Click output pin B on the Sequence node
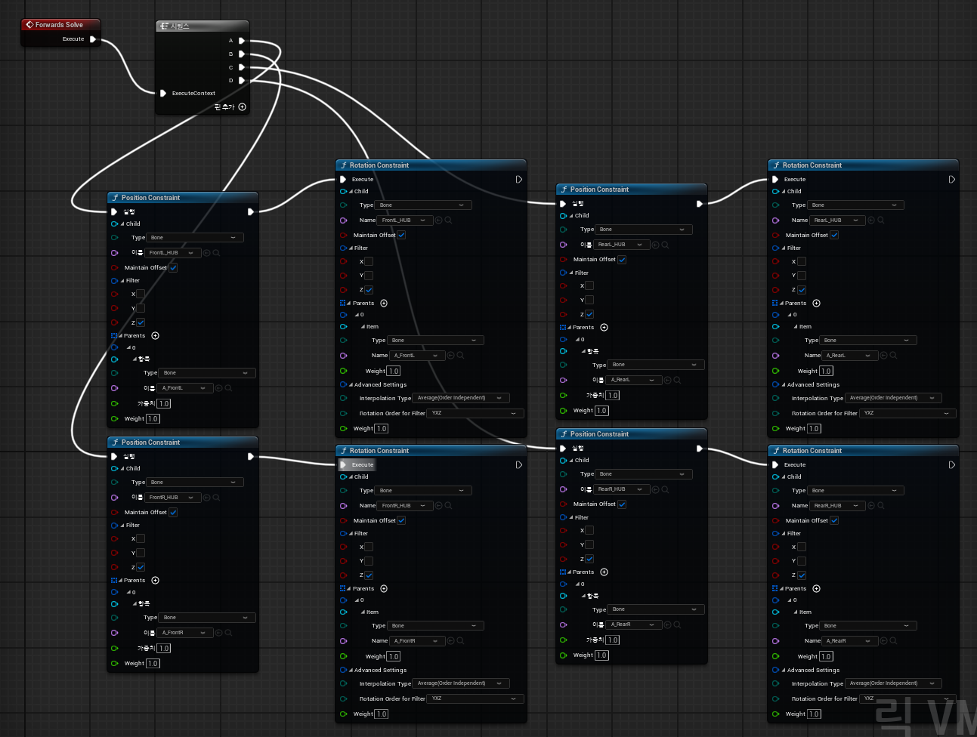Screen dimensions: 977x737 tap(242, 54)
